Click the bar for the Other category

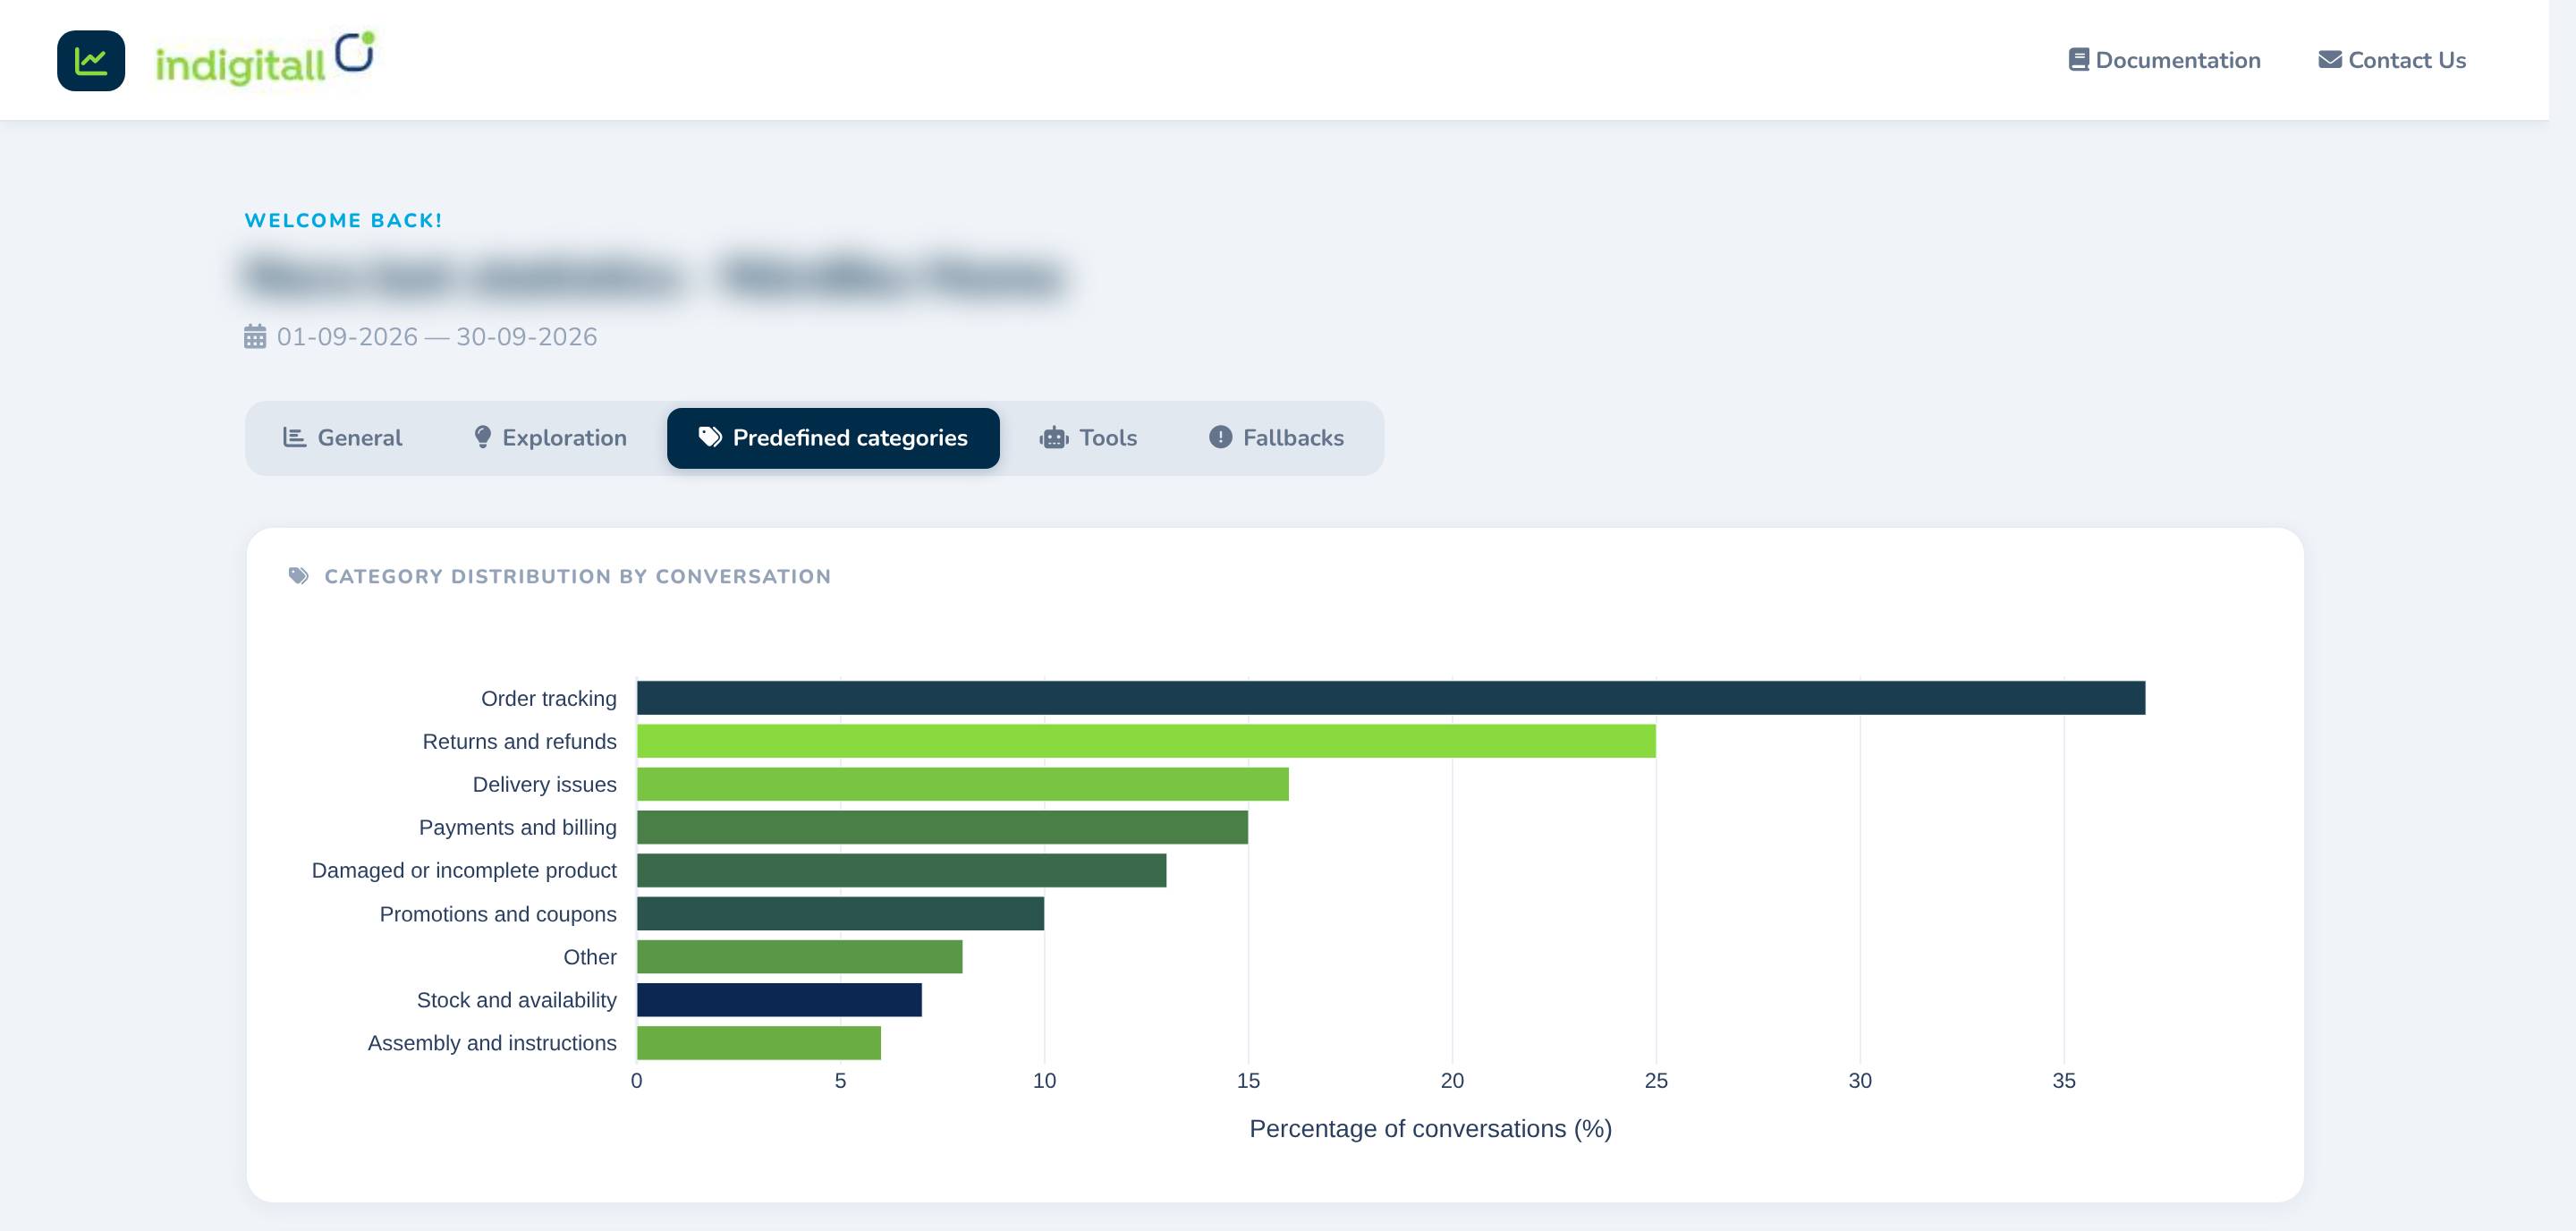800,956
